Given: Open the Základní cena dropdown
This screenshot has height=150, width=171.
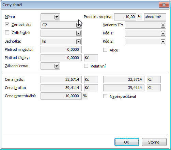Looking at the screenshot, I should click(x=57, y=66).
